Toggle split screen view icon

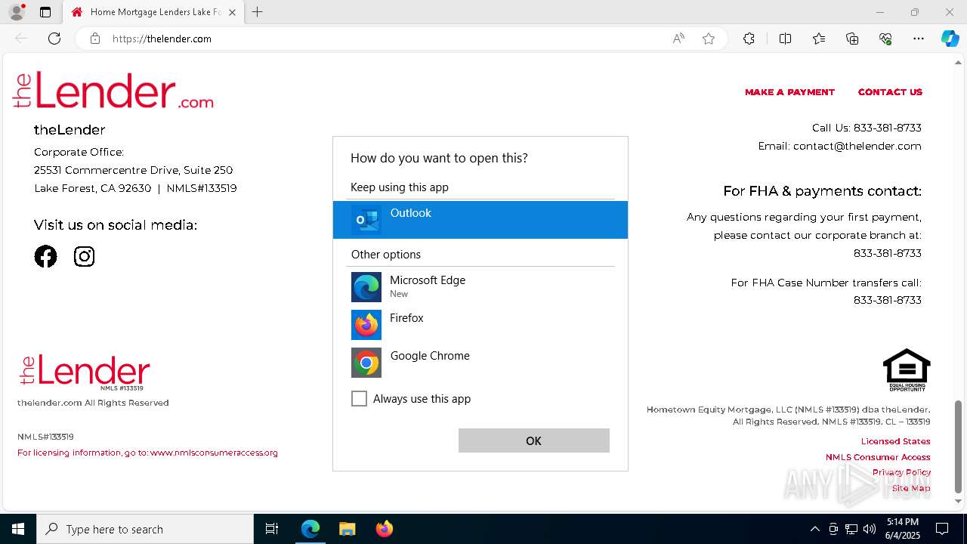coord(785,39)
